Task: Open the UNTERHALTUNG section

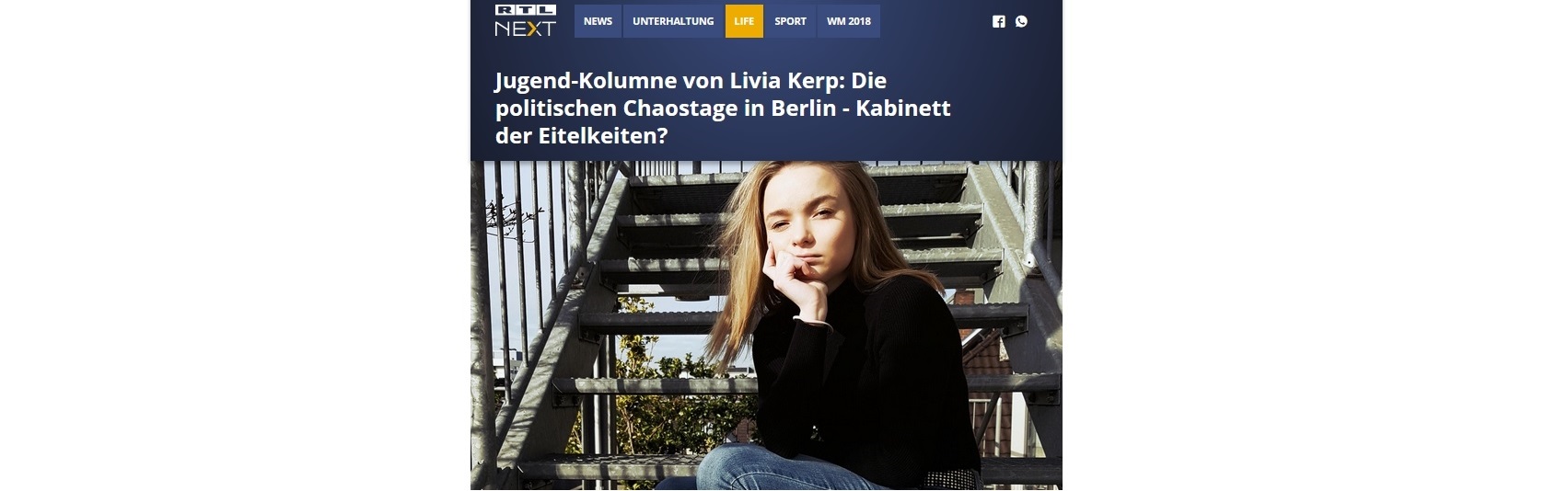Action: (x=673, y=21)
